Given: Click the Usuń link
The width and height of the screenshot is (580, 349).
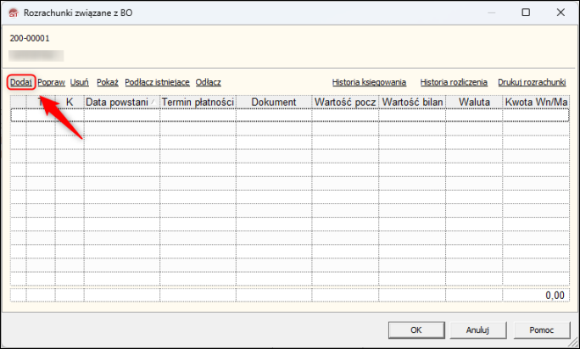Looking at the screenshot, I should (80, 82).
